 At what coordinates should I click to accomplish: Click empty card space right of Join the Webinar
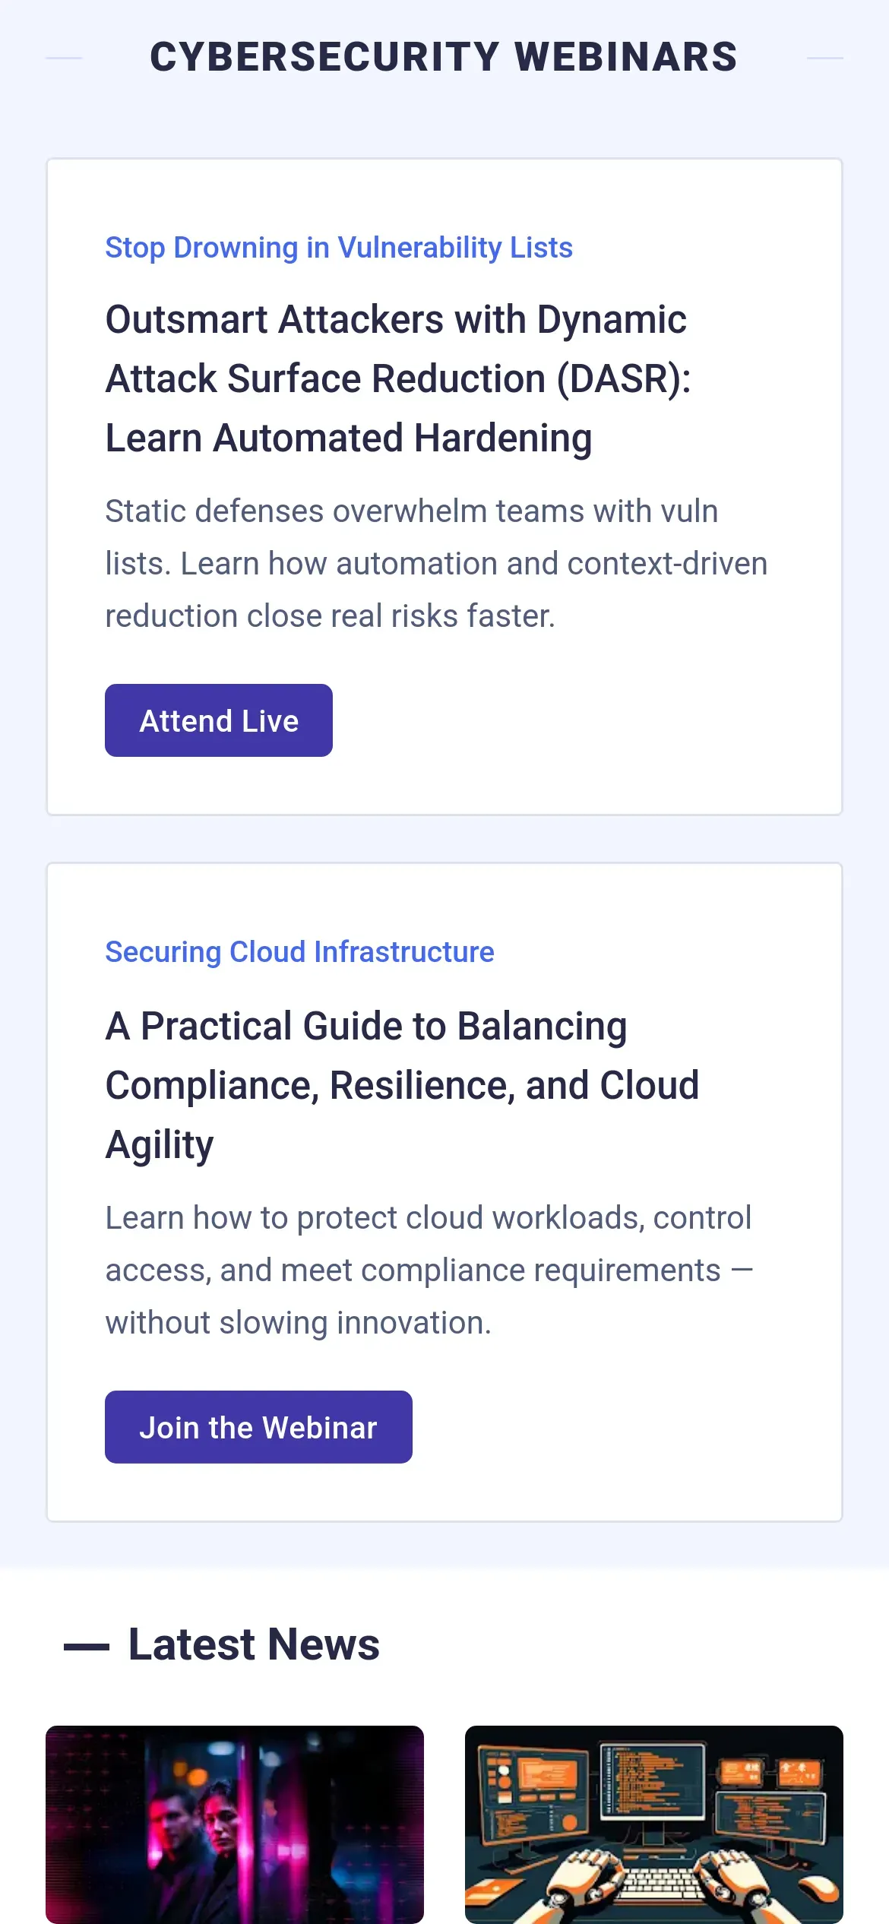pyautogui.click(x=623, y=1427)
